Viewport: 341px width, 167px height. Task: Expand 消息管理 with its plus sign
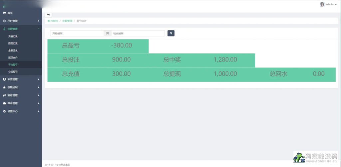pyautogui.click(x=39, y=95)
